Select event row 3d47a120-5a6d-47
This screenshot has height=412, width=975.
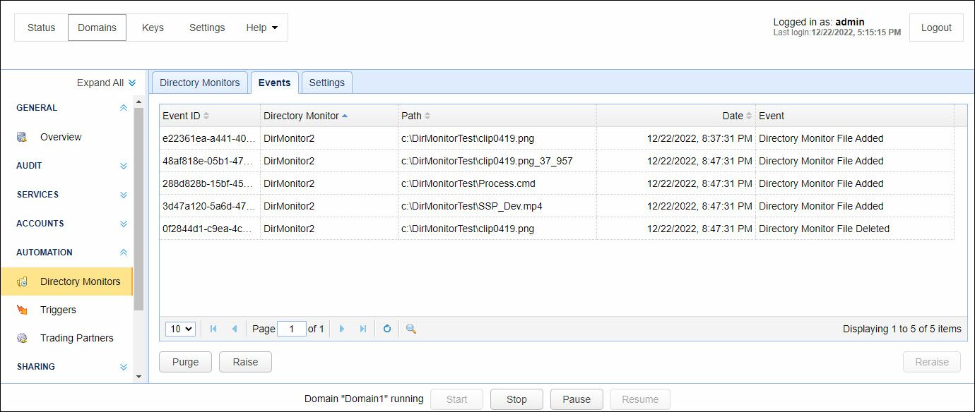pos(557,206)
